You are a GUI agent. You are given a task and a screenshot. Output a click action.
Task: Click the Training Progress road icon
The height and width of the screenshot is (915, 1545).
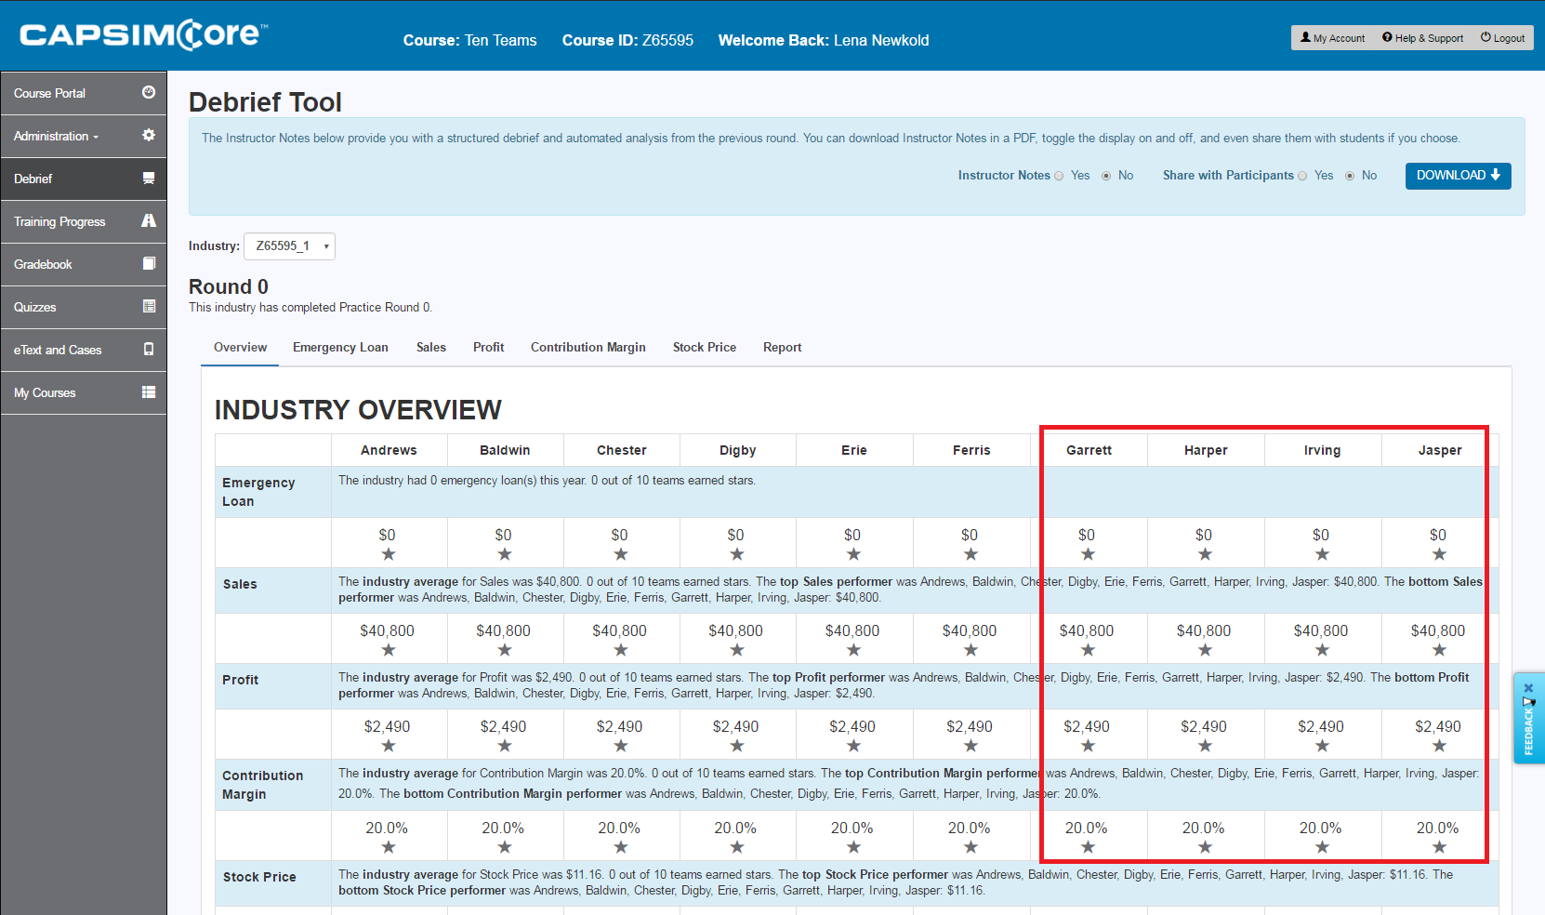pos(149,220)
